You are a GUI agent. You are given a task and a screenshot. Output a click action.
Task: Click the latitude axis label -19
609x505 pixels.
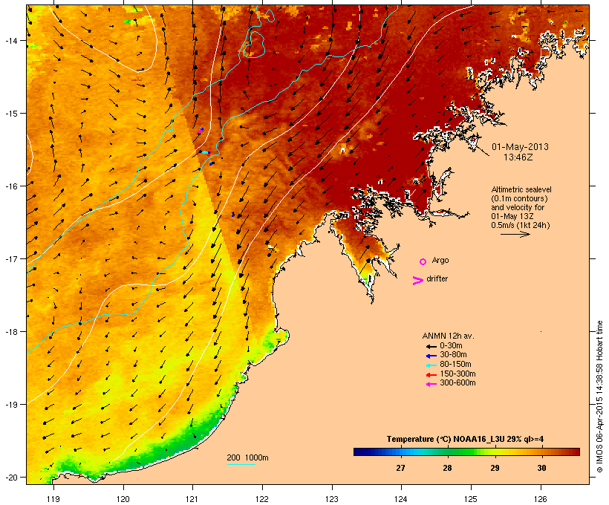[x=11, y=405]
